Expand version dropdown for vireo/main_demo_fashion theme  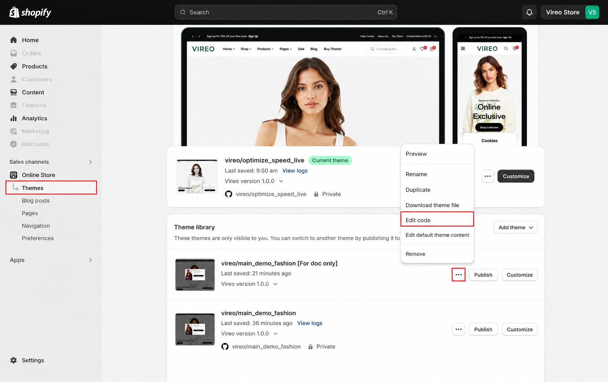[x=275, y=334]
